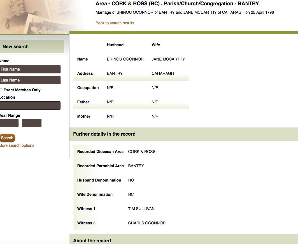Image resolution: width=298 pixels, height=244 pixels.
Task: Click the Back to search results link
Action: click(115, 23)
